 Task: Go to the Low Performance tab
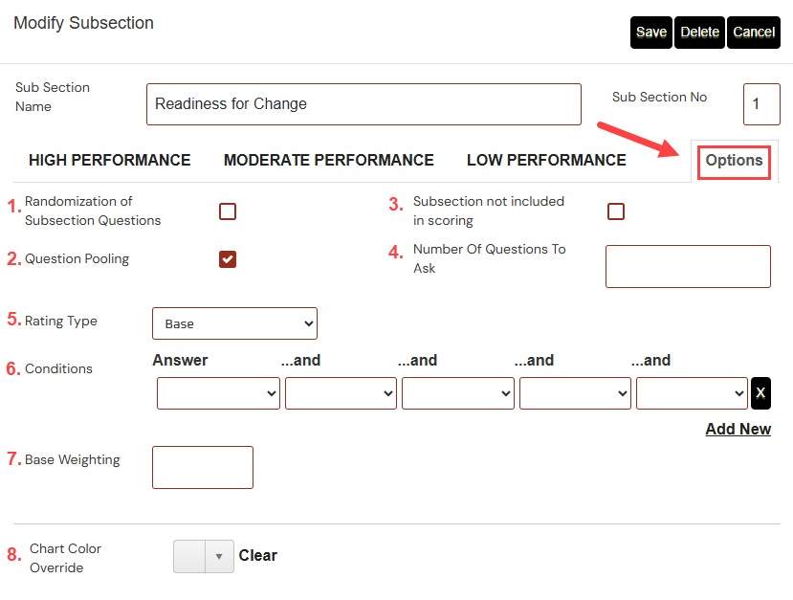point(546,160)
